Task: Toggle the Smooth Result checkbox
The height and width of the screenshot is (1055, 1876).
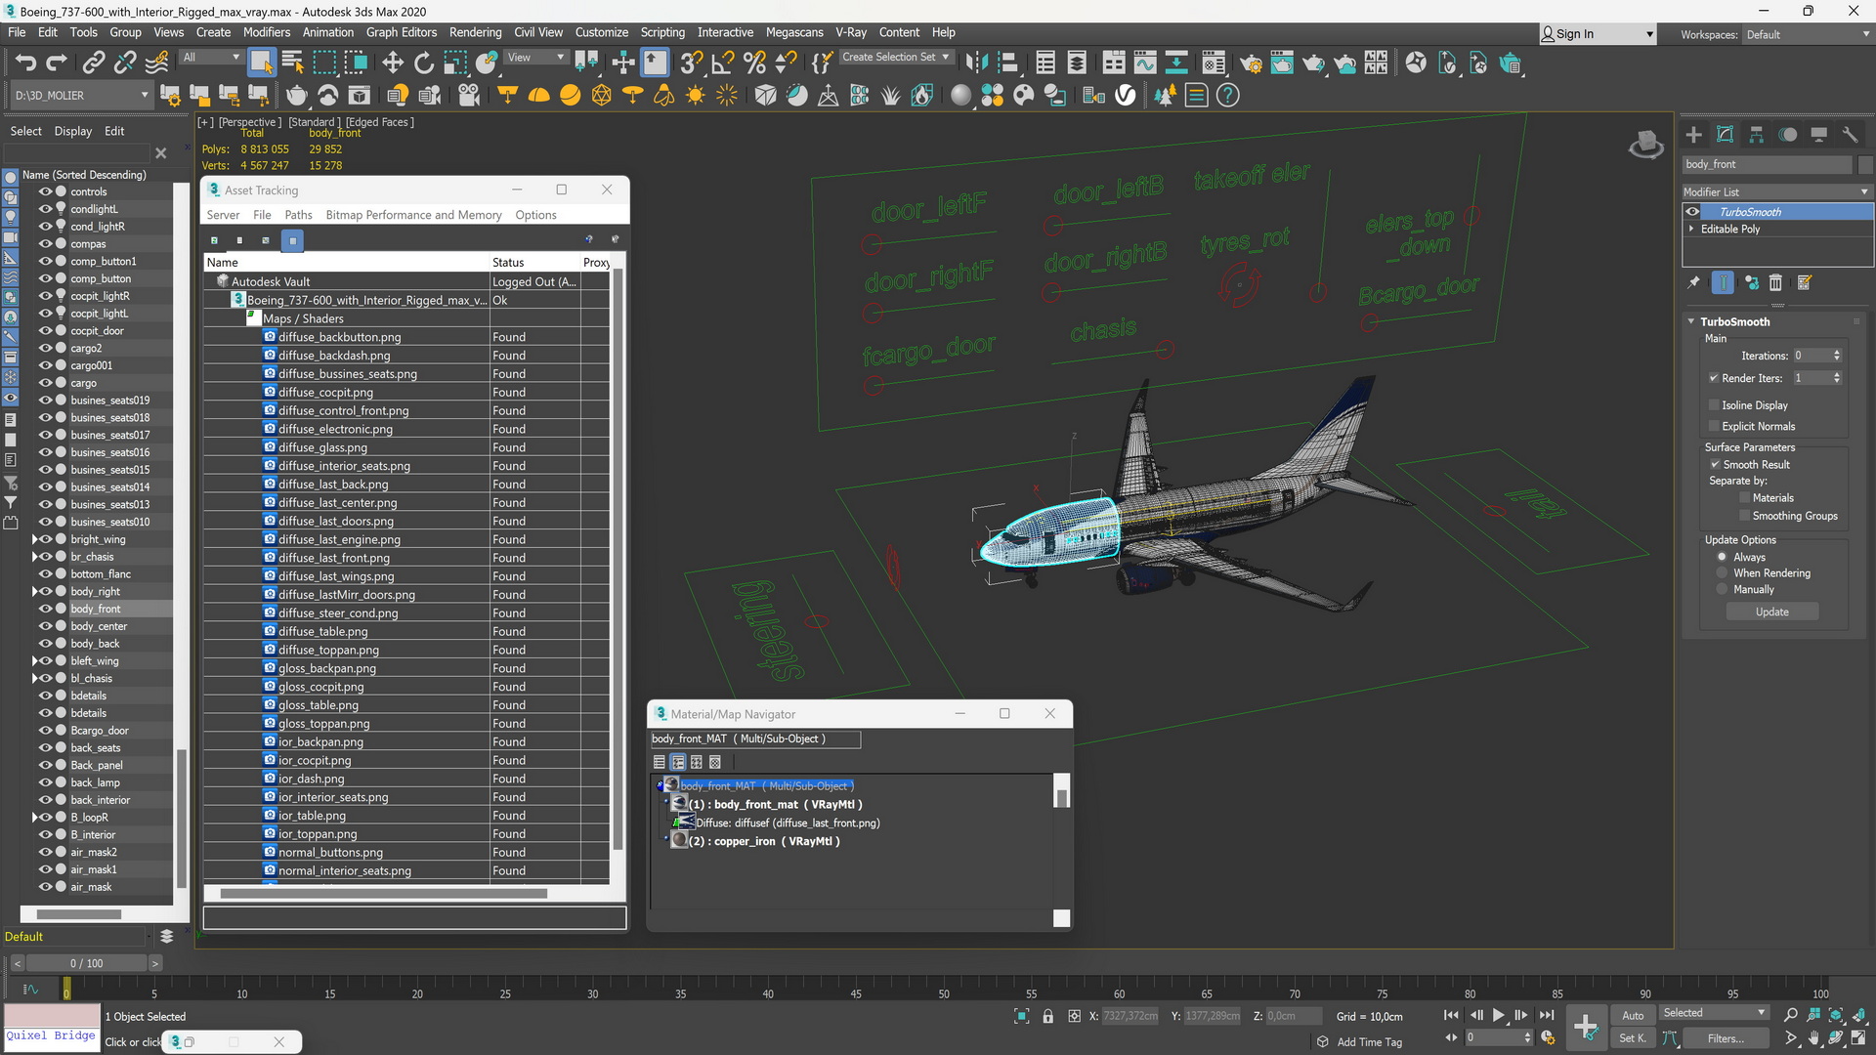Action: pos(1715,465)
